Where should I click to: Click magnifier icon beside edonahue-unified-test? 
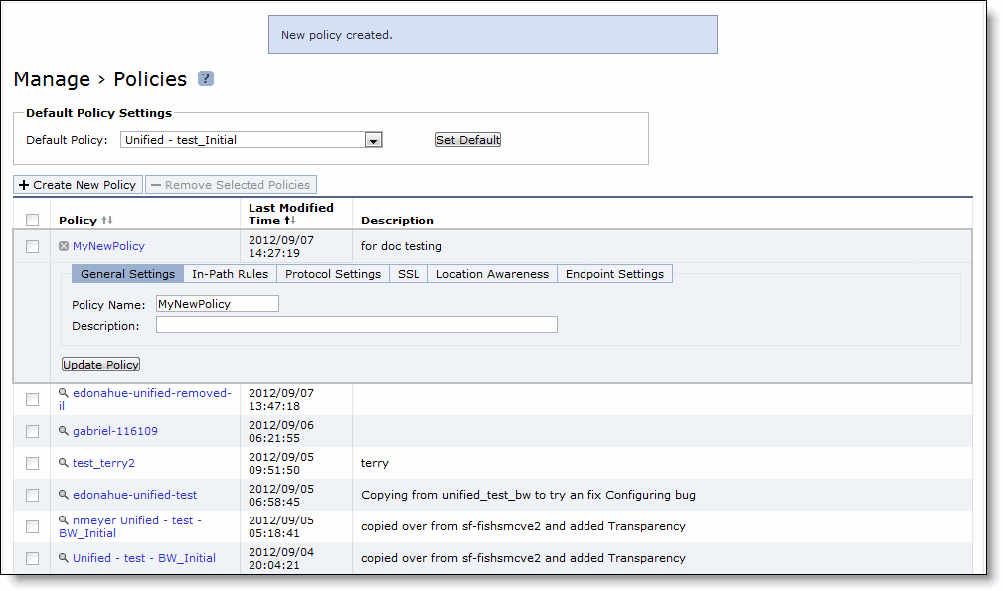64,495
